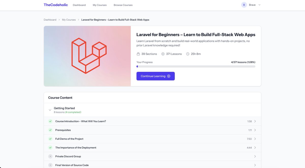Click the 371 Lessons text
This screenshot has height=168, width=305.
(174, 54)
